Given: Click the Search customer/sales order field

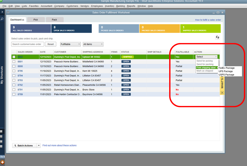Looking at the screenshot, I should (x=28, y=44).
